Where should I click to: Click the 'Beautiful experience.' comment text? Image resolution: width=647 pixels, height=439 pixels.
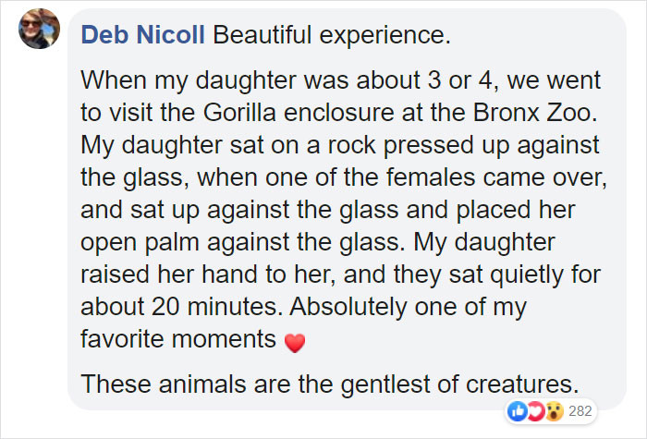332,35
